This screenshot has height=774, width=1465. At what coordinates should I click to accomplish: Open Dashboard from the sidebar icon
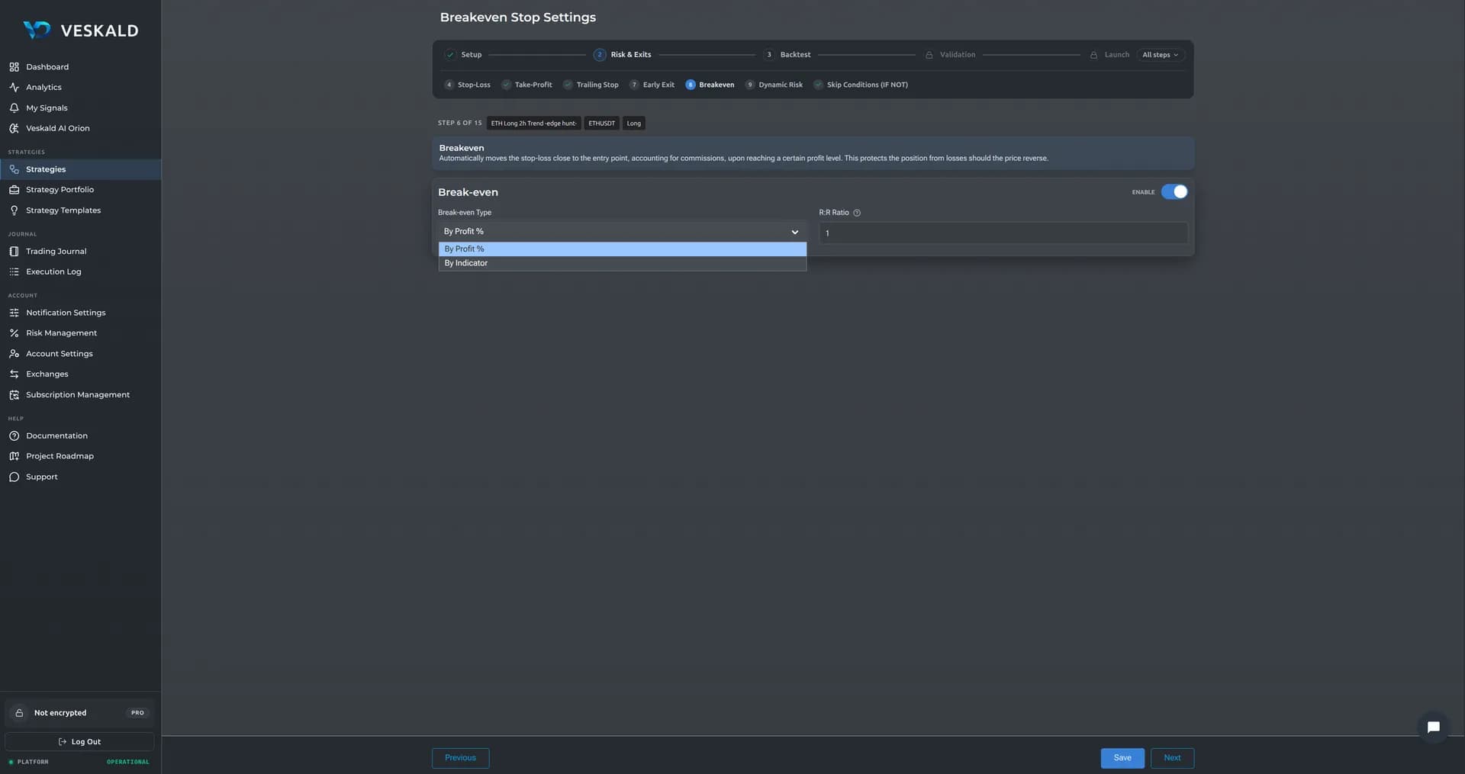14,67
